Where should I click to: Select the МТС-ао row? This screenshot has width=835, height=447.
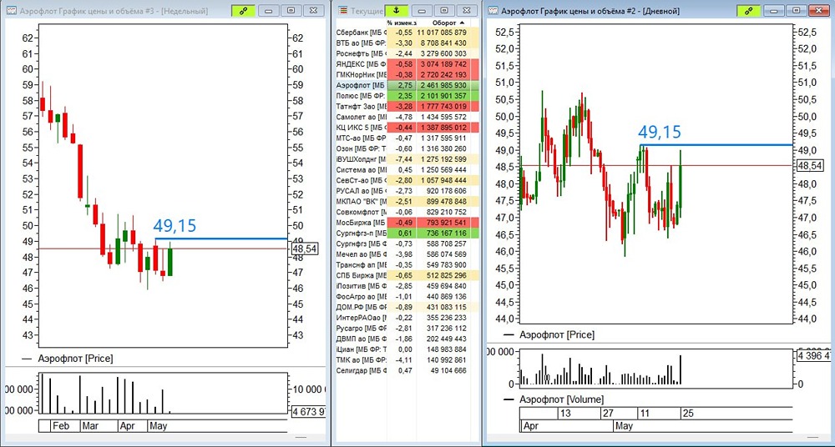pyautogui.click(x=406, y=138)
